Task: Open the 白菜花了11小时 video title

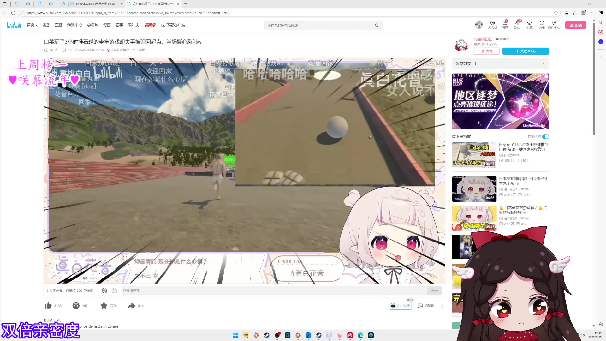Action: tap(524, 147)
